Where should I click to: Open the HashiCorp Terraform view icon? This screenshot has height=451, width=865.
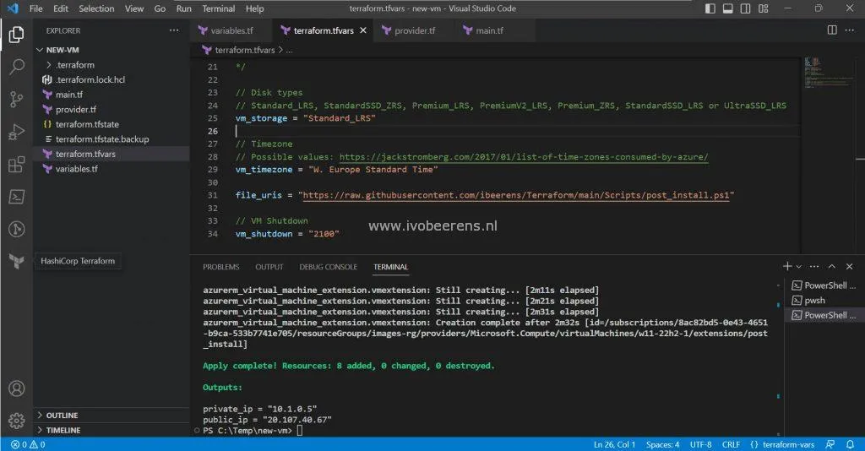(17, 261)
